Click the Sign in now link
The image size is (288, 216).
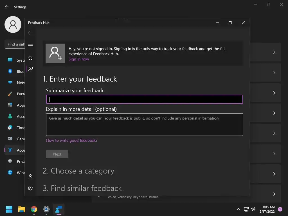(x=79, y=59)
